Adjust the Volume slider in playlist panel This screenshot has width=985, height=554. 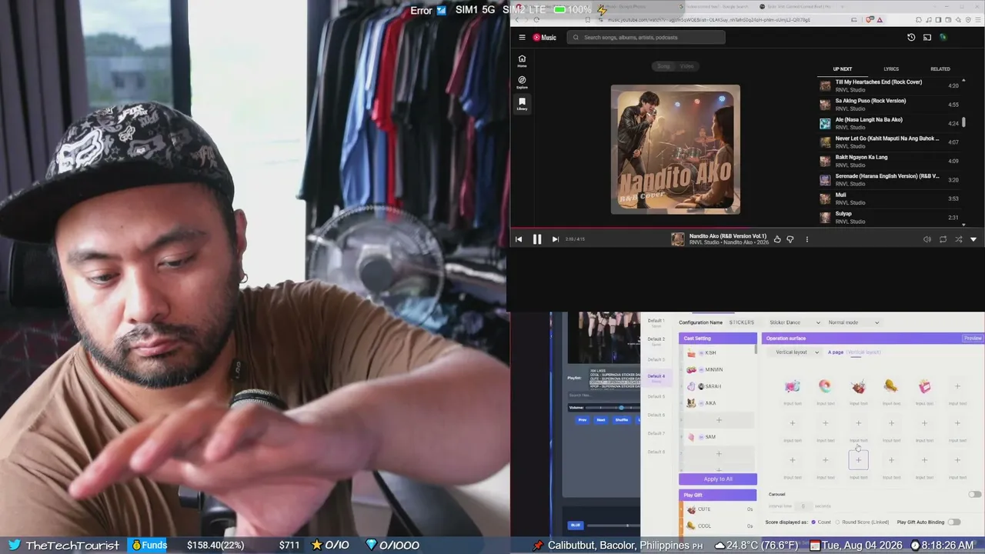[x=613, y=408]
